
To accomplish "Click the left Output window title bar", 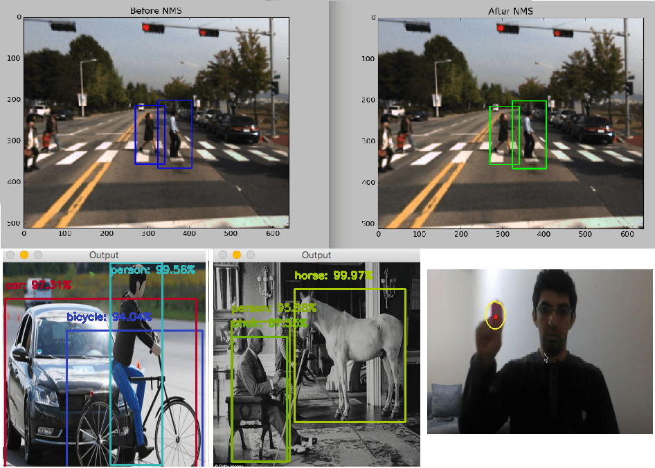I will [x=104, y=255].
